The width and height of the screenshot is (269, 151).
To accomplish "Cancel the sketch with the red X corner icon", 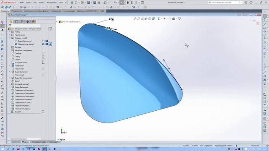I will click(258, 23).
